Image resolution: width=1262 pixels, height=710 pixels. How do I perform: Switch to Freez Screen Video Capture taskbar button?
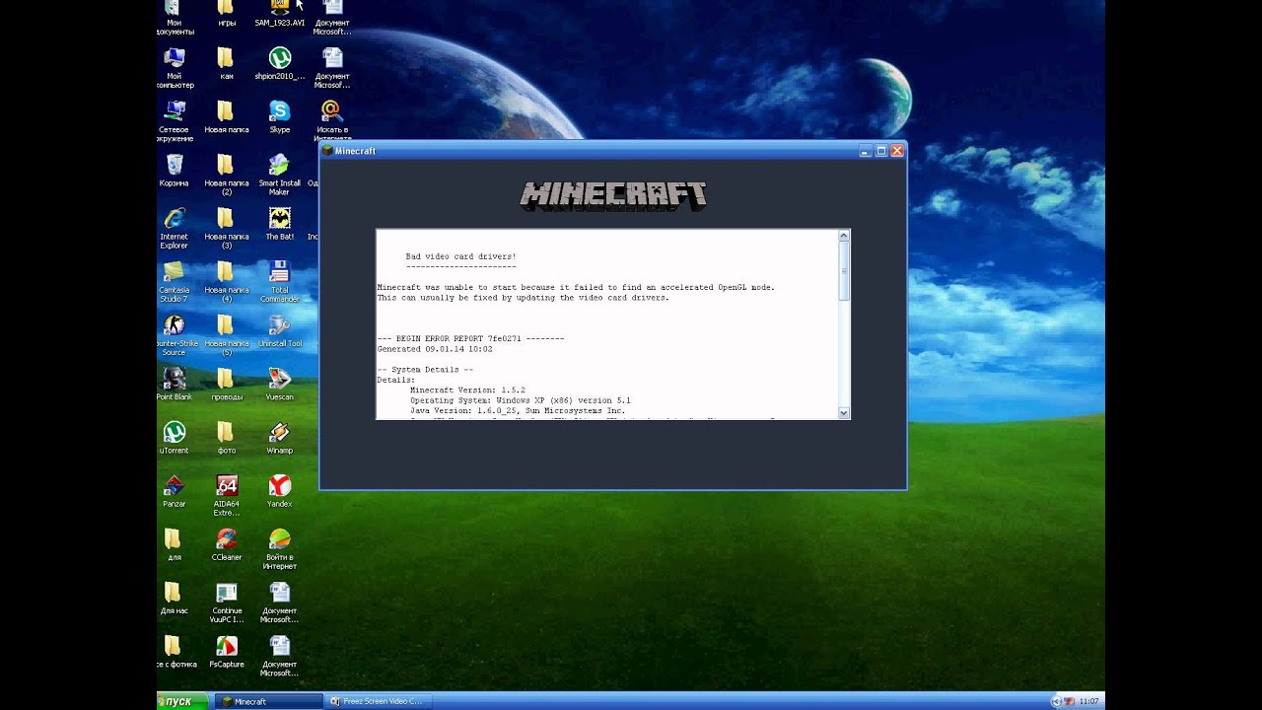(379, 701)
